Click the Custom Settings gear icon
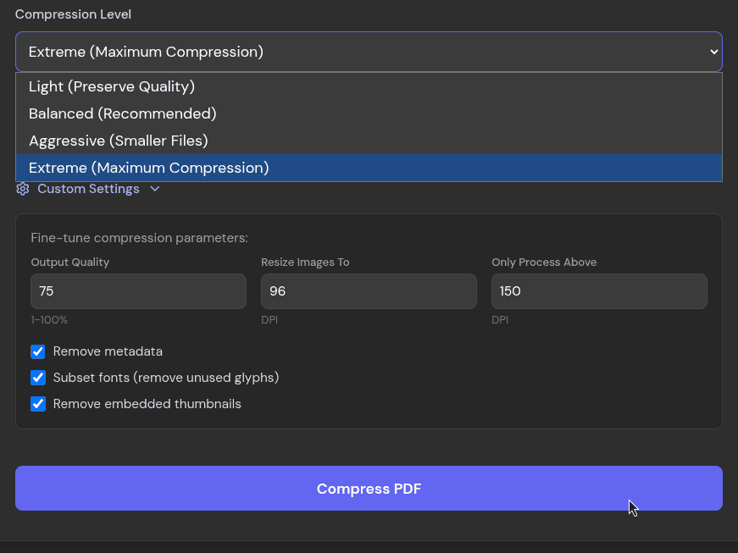 pos(23,189)
